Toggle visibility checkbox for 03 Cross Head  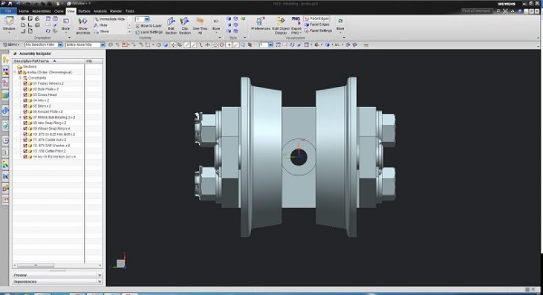point(25,94)
